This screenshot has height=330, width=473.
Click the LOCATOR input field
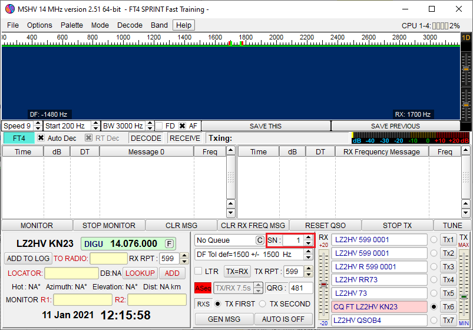coord(71,273)
